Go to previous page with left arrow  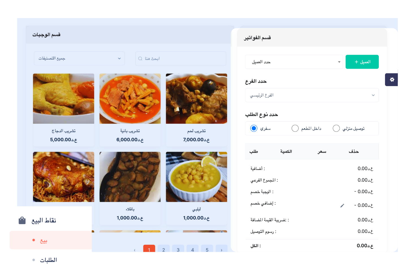coord(135,250)
